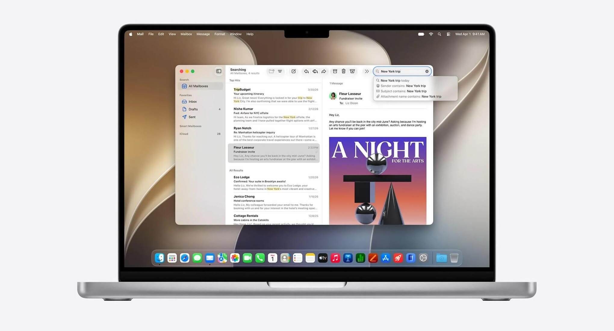
Task: Open the Window menu
Action: (236, 34)
